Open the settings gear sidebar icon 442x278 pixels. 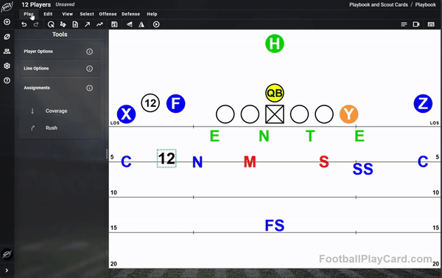tap(7, 66)
